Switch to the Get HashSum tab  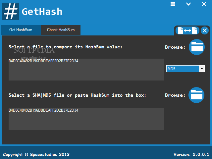click(21, 30)
